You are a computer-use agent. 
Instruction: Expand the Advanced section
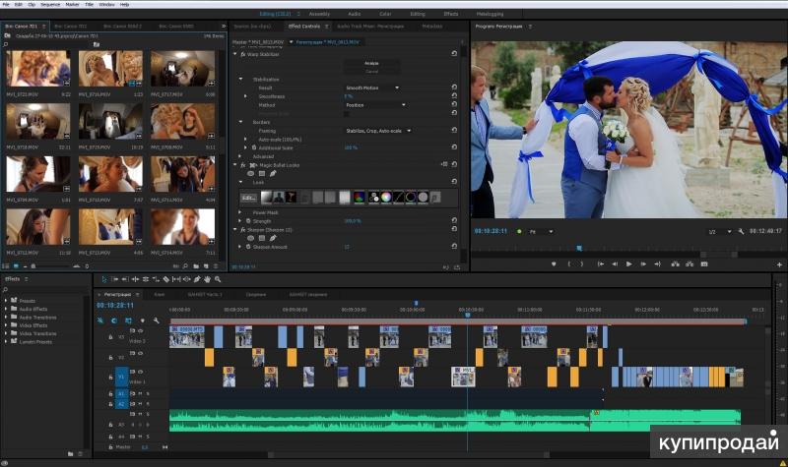coord(240,156)
